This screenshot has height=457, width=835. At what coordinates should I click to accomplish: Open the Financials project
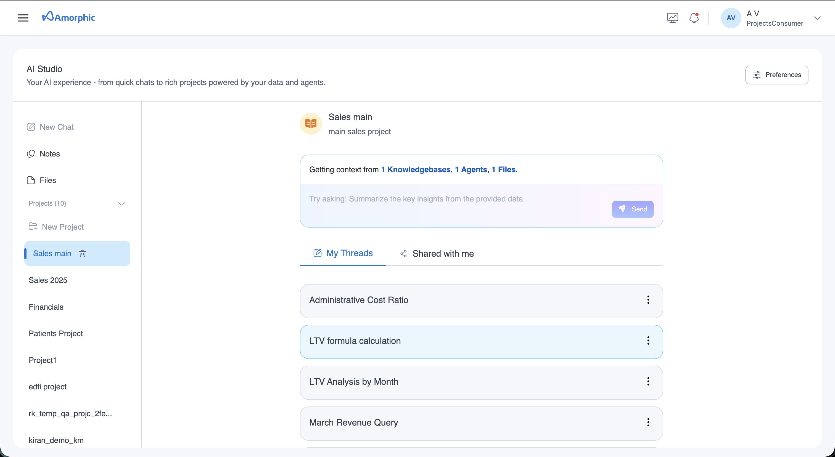coord(46,307)
